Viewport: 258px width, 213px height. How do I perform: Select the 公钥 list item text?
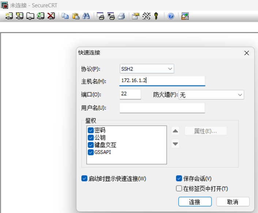(100, 137)
